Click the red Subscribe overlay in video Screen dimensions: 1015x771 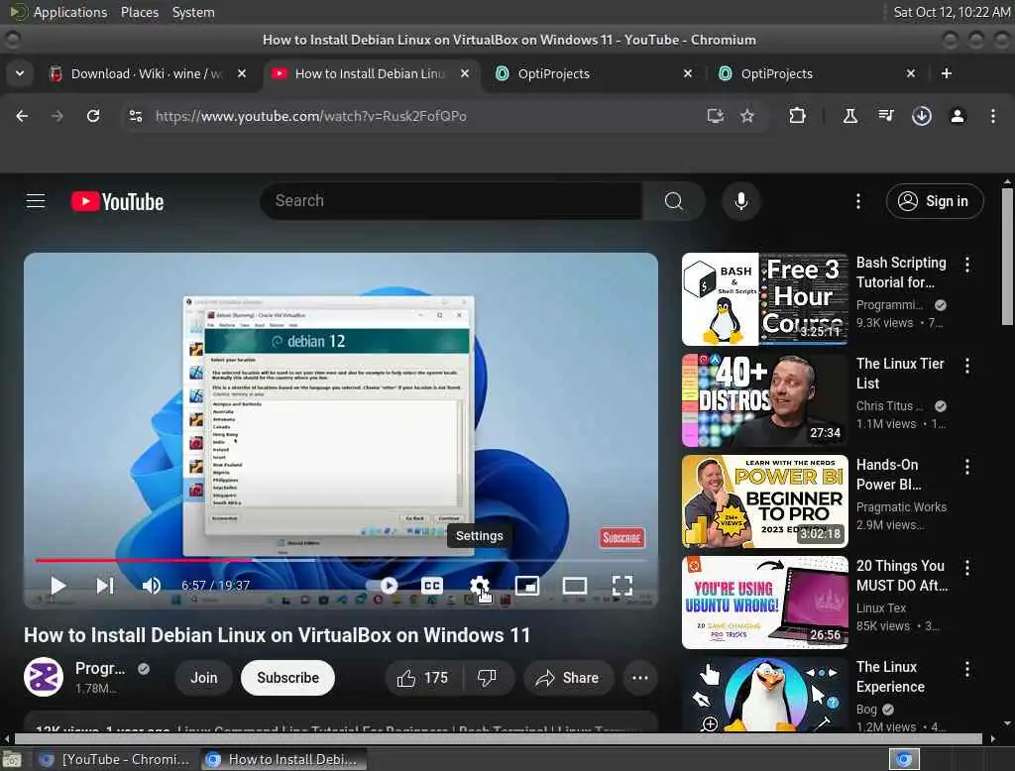coord(622,537)
